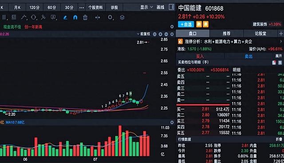Click the 买一 2.81 bid row

click(203, 109)
